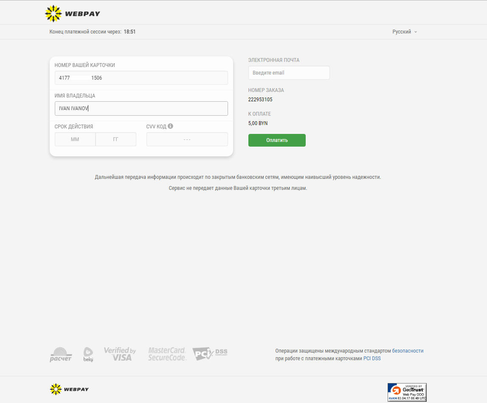The image size is (487, 403).
Task: Click the green Оплатить button
Action: (277, 140)
